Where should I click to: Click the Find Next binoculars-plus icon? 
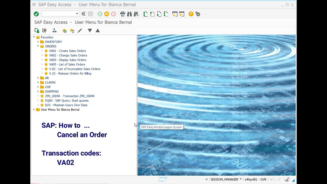tap(136, 14)
